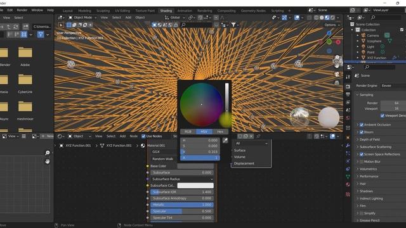Expand the Surface entry
This screenshot has width=406, height=228.
coord(240,150)
